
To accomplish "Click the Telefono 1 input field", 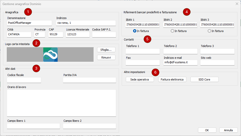I will (143, 51).
